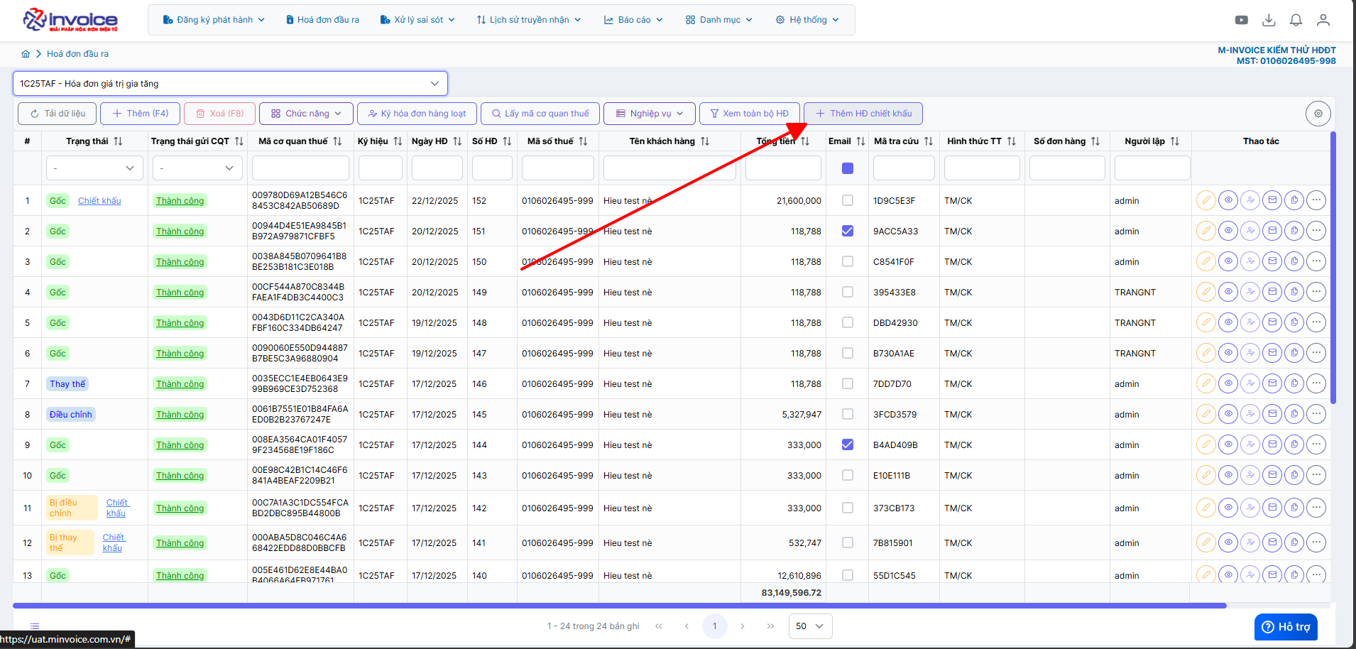
Task: Check the Email checkbox for invoice 152
Action: tap(847, 200)
